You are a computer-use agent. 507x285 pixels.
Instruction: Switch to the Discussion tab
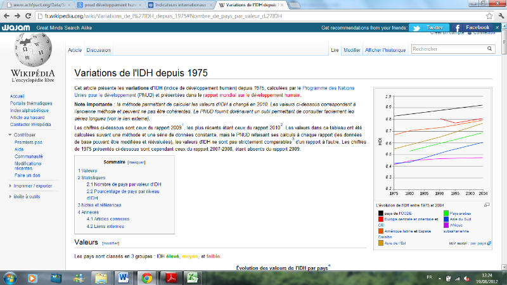[98, 50]
